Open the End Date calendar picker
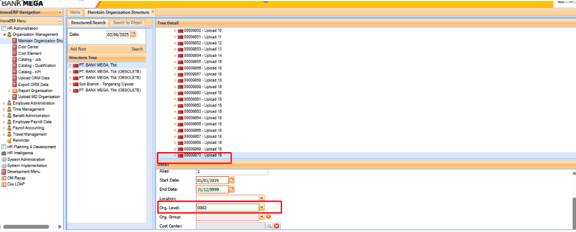This screenshot has width=576, height=232. 232,190
